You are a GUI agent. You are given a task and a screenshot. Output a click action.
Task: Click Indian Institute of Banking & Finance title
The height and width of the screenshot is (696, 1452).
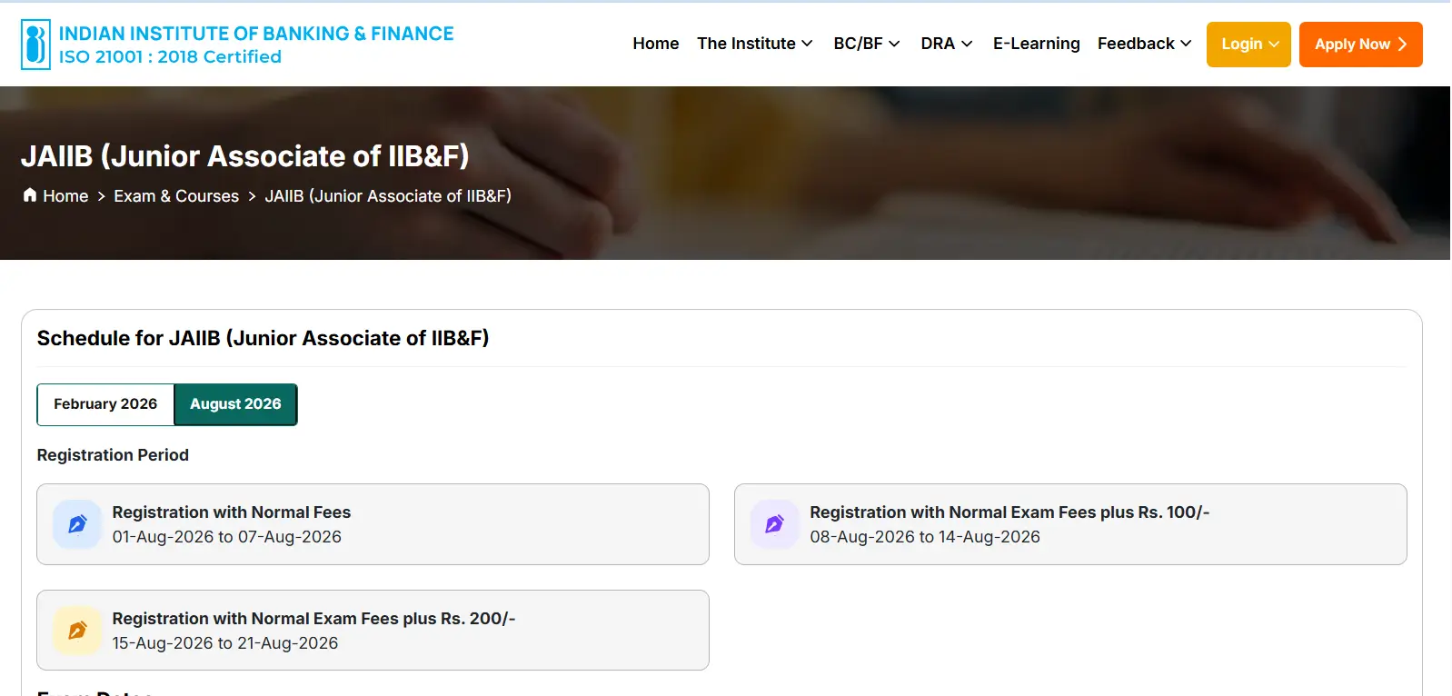pos(256,34)
